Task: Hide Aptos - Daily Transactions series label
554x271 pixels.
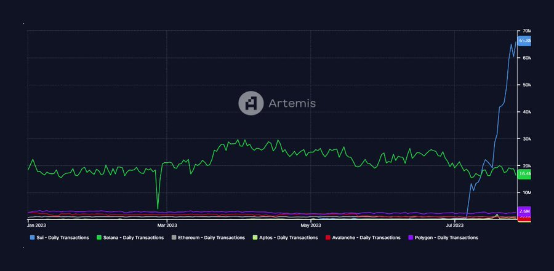Action: pyautogui.click(x=288, y=237)
